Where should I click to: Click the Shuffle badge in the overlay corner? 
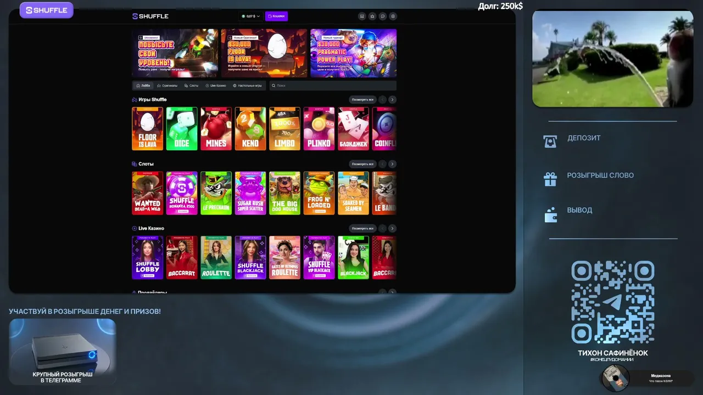[47, 10]
